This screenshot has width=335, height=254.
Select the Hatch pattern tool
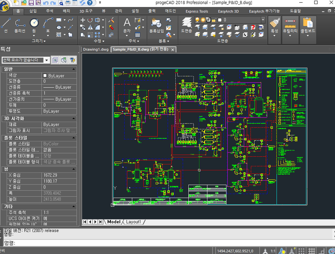pos(59,35)
